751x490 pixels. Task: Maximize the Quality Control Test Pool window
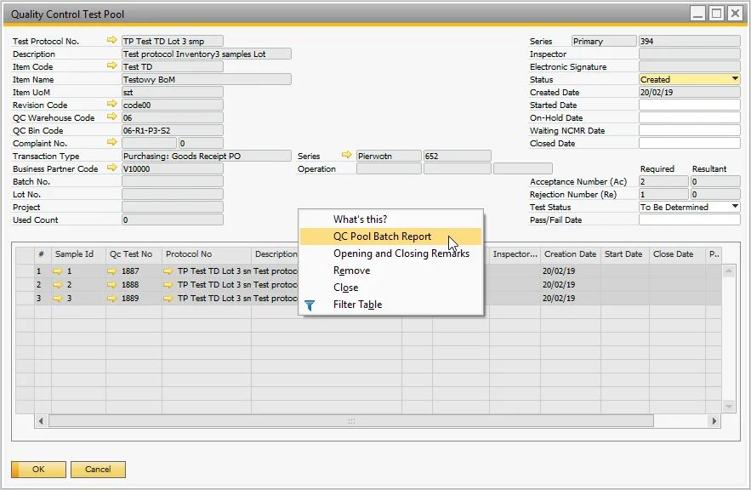pos(716,14)
